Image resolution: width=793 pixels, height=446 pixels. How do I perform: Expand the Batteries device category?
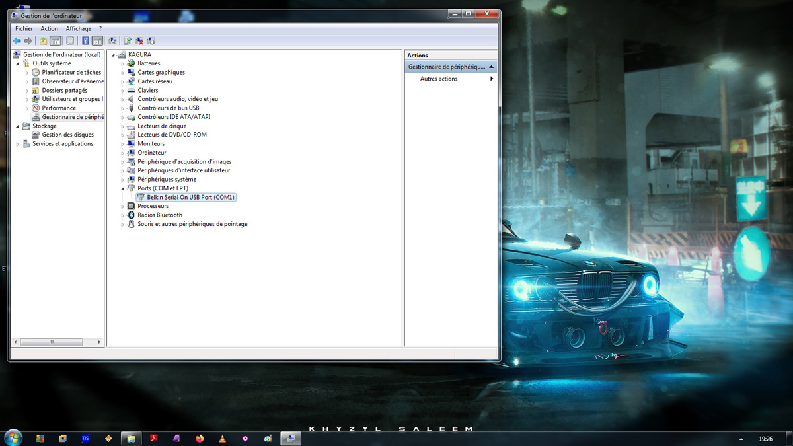pyautogui.click(x=123, y=63)
